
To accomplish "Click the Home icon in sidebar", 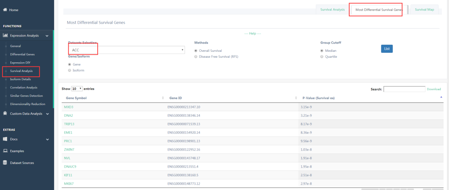I will pos(5,10).
